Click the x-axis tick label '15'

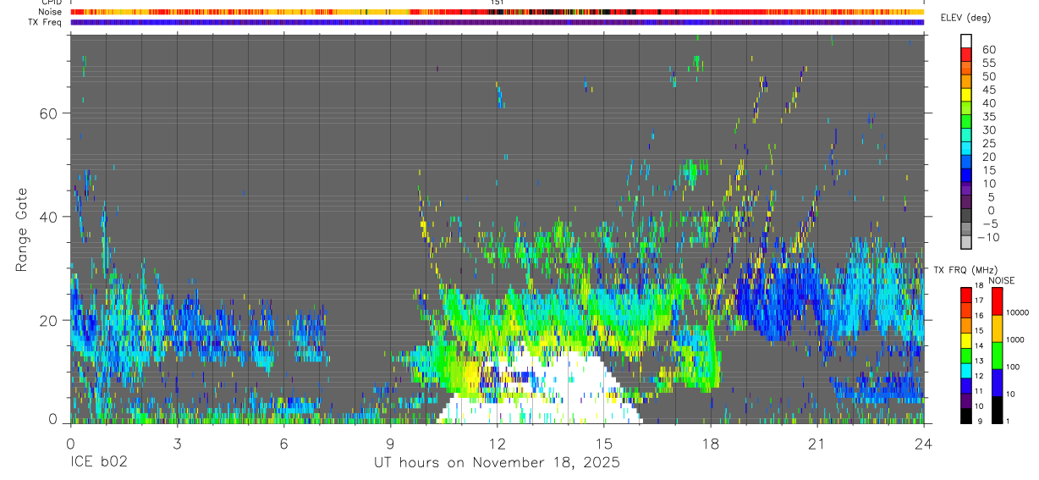click(x=604, y=444)
